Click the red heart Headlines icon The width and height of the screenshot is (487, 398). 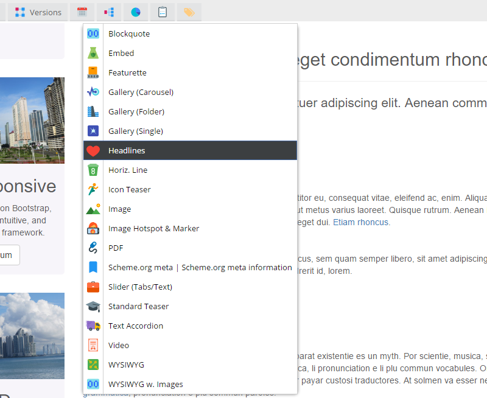(93, 150)
